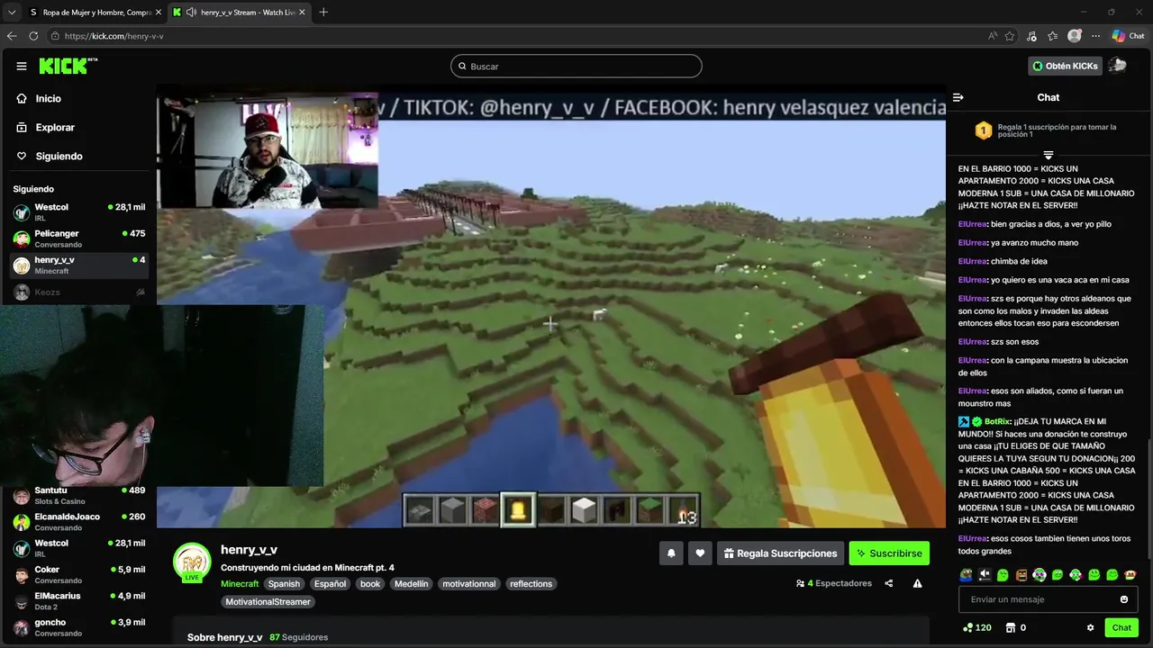
Task: Open Westcol IRL channel with 28,1 mil viewers at top
Action: 78,212
